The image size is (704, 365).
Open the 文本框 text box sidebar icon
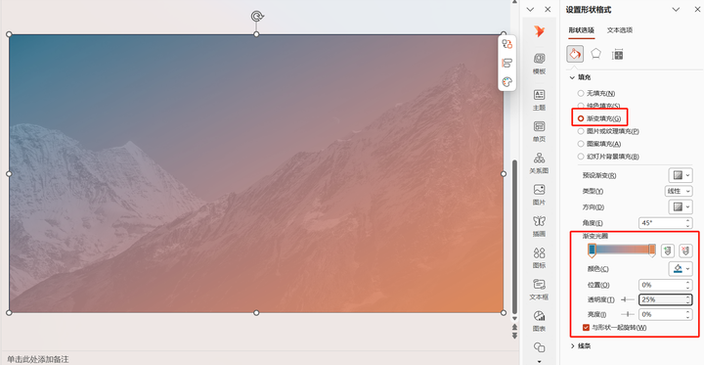(x=539, y=289)
